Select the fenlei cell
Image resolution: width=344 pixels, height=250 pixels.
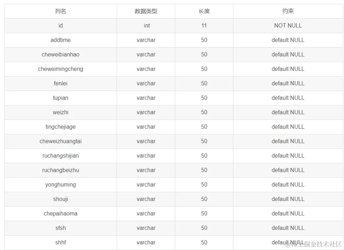click(x=61, y=84)
